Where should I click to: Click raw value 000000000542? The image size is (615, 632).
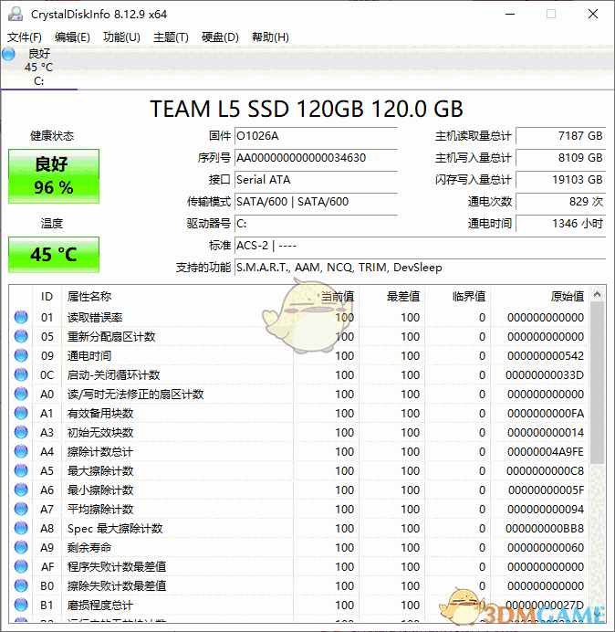(x=546, y=356)
